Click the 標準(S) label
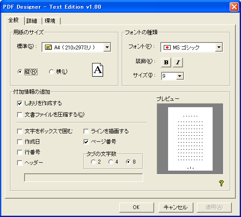Screen dimensions: 241x217 (x=27, y=46)
